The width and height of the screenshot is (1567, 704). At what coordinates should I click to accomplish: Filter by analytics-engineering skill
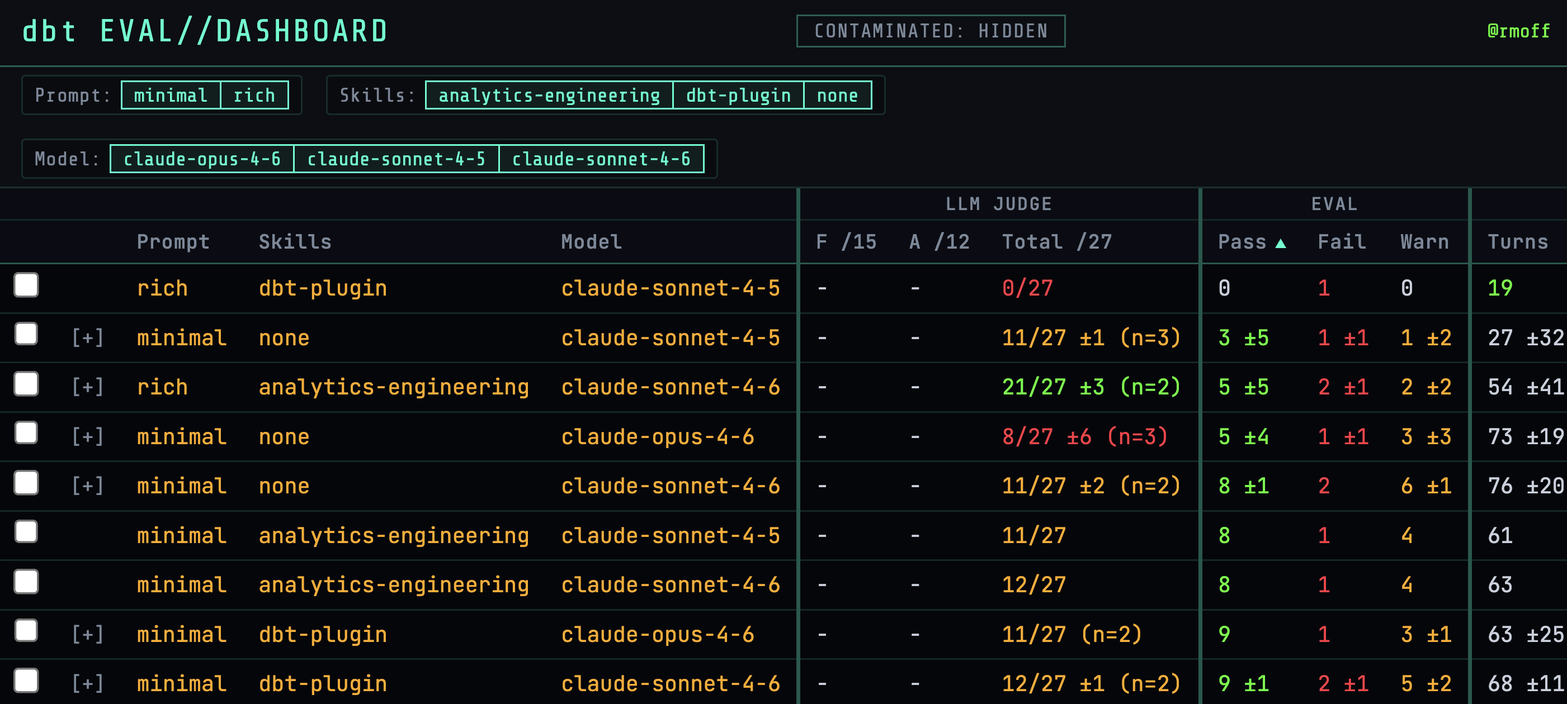[549, 95]
